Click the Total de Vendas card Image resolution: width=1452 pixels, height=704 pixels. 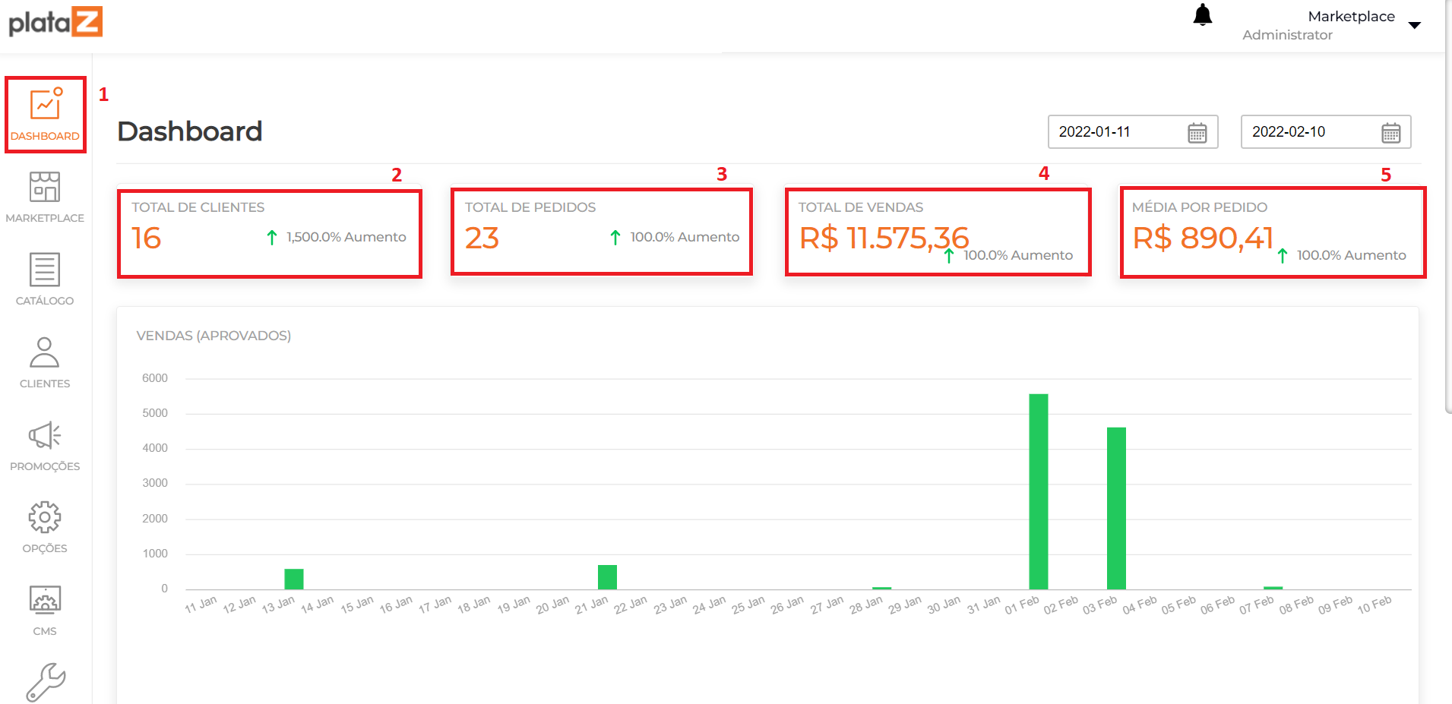click(938, 232)
